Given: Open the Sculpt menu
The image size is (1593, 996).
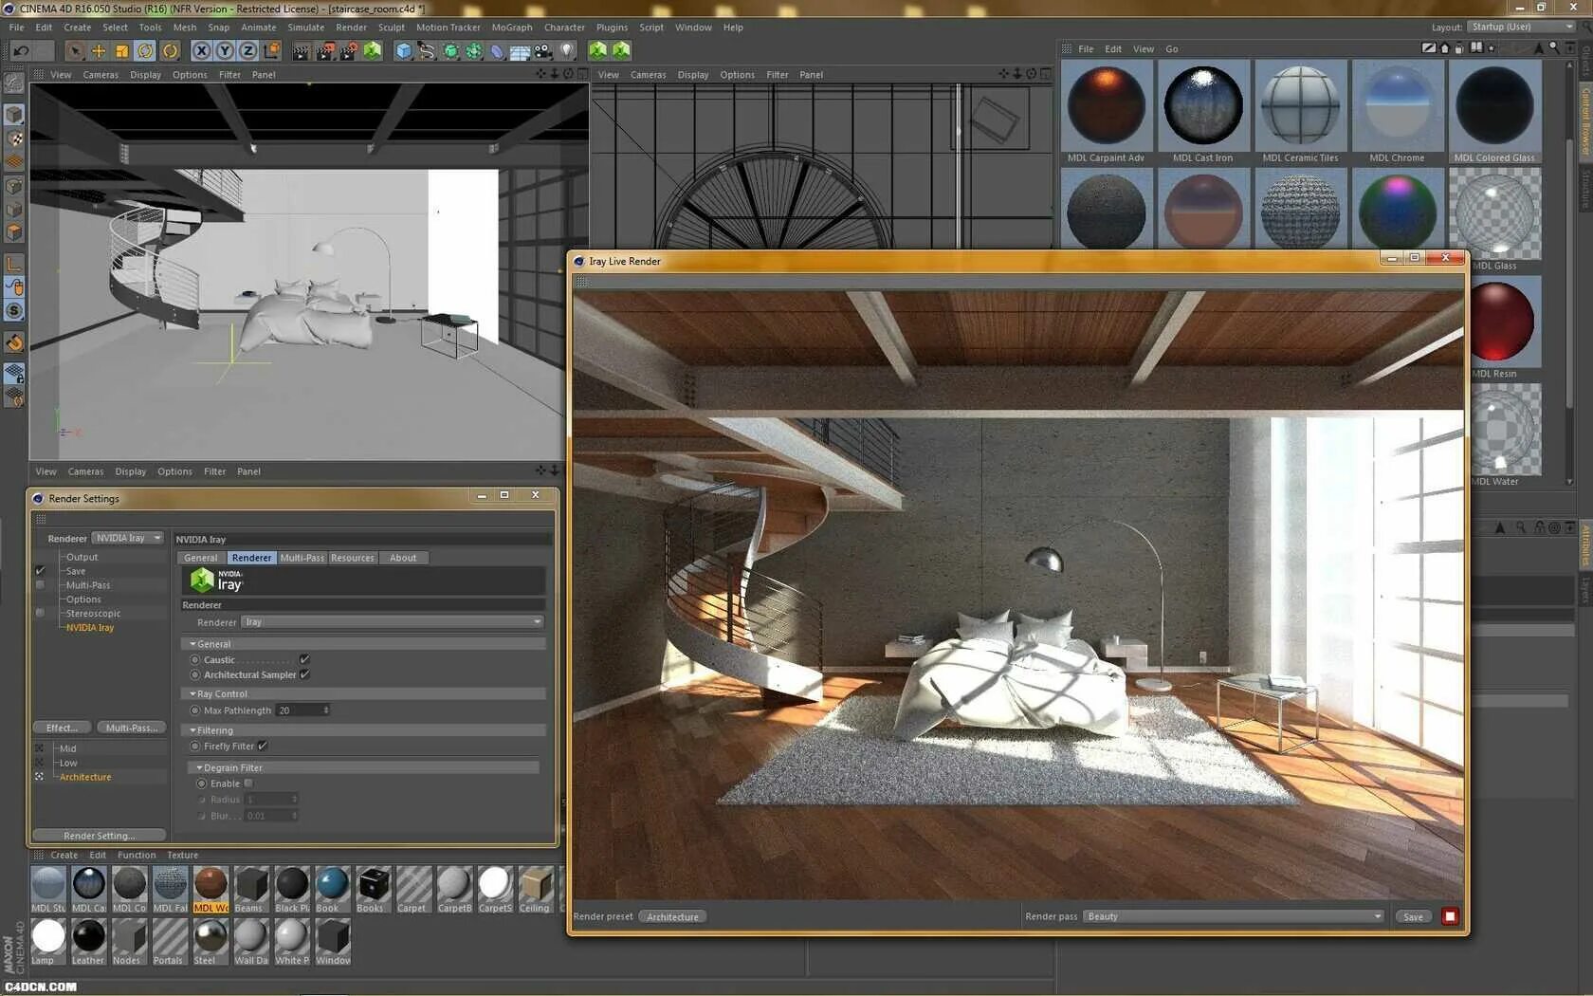Looking at the screenshot, I should click(392, 28).
